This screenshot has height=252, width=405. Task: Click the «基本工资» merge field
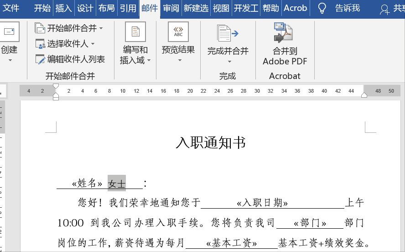pyautogui.click(x=231, y=243)
